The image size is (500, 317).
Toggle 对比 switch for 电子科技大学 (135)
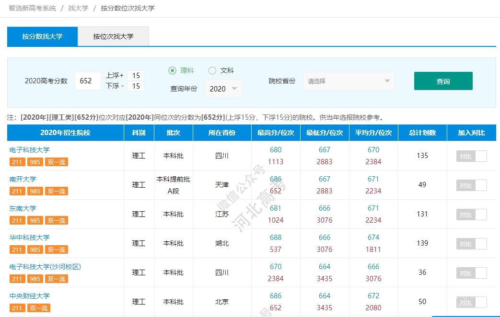472,156
